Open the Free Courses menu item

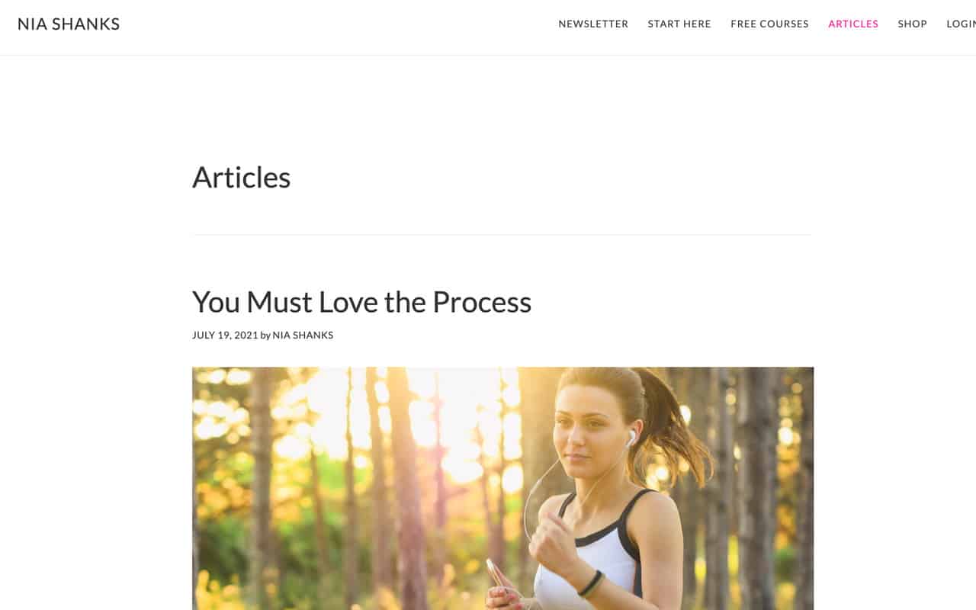tap(769, 24)
